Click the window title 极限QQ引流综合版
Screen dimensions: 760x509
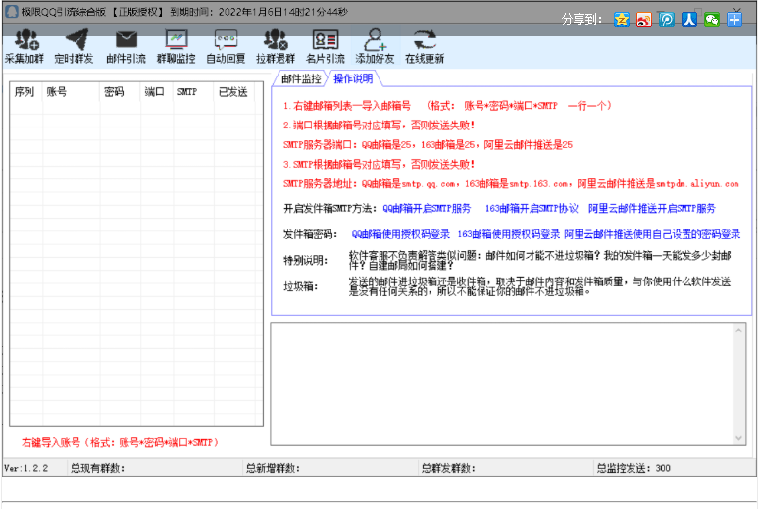[x=64, y=12]
